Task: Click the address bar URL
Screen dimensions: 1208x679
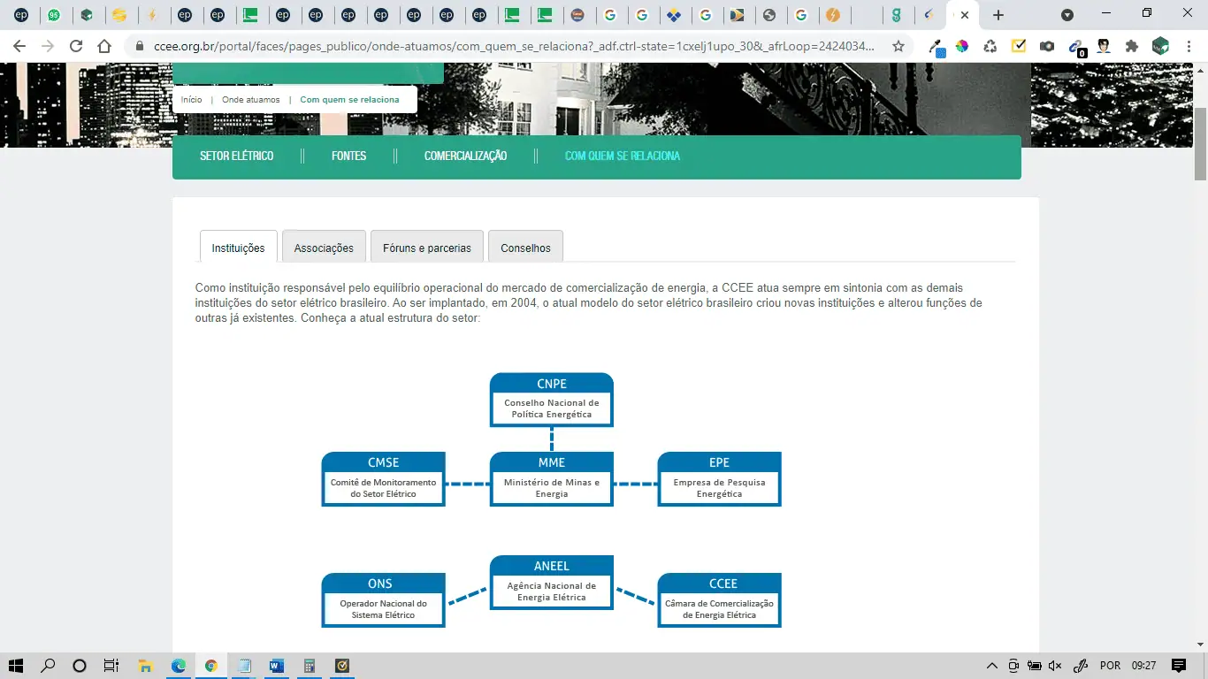Action: click(514, 46)
